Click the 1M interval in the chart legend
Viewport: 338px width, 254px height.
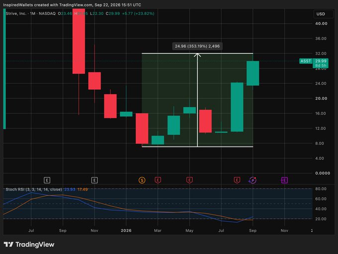32,13
